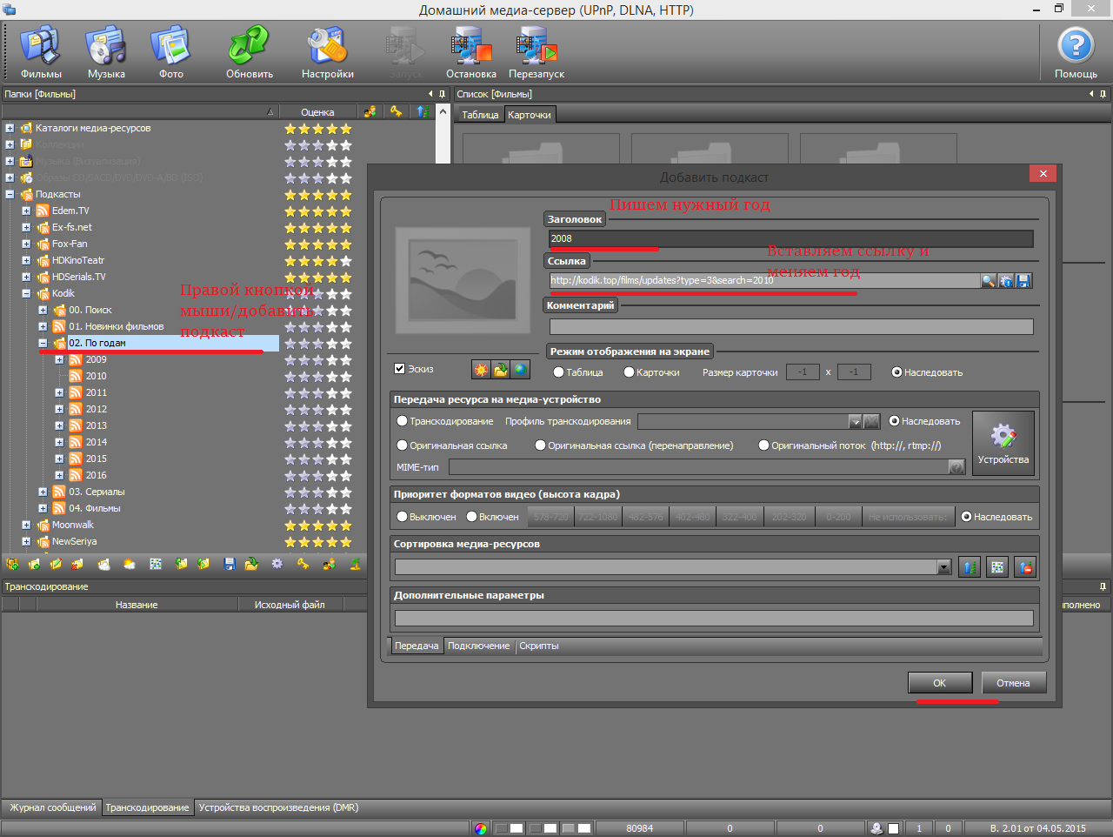The image size is (1113, 837).
Task: Click the Устройства devices button
Action: (x=1003, y=444)
